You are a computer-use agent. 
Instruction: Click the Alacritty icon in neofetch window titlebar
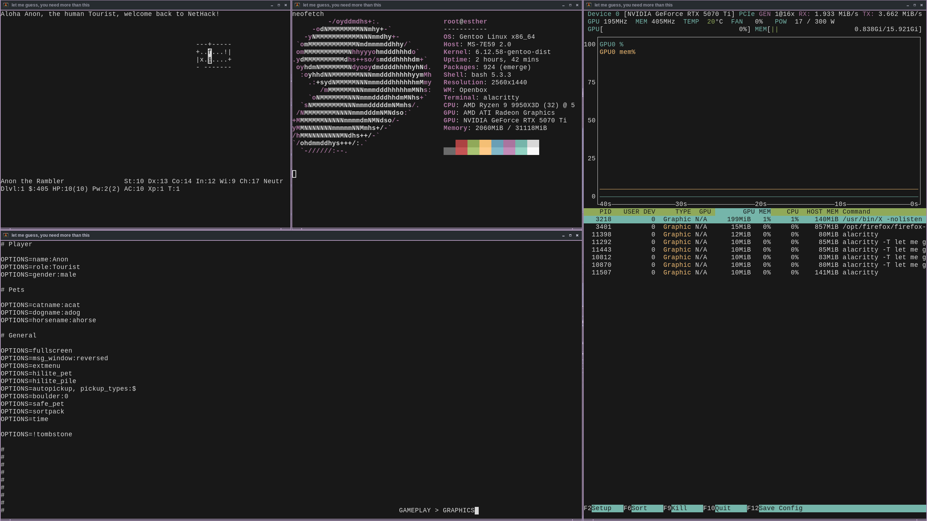[297, 5]
